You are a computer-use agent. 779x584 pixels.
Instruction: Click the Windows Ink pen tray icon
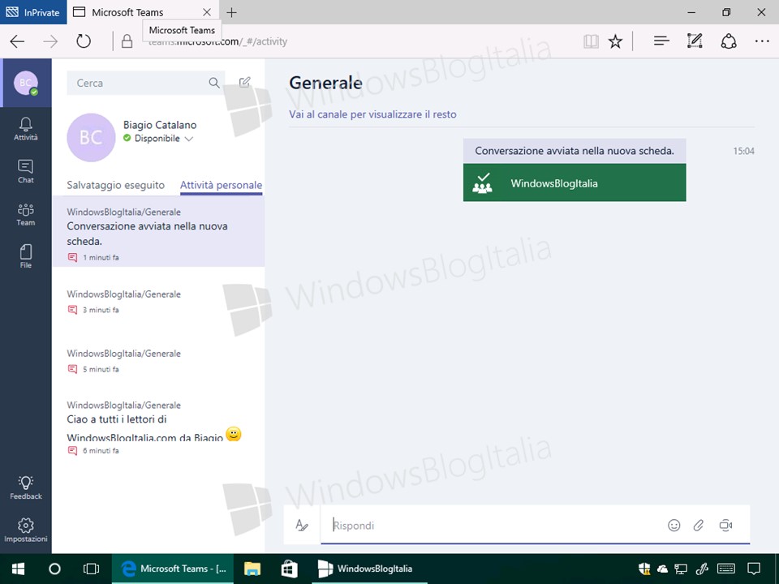click(703, 569)
